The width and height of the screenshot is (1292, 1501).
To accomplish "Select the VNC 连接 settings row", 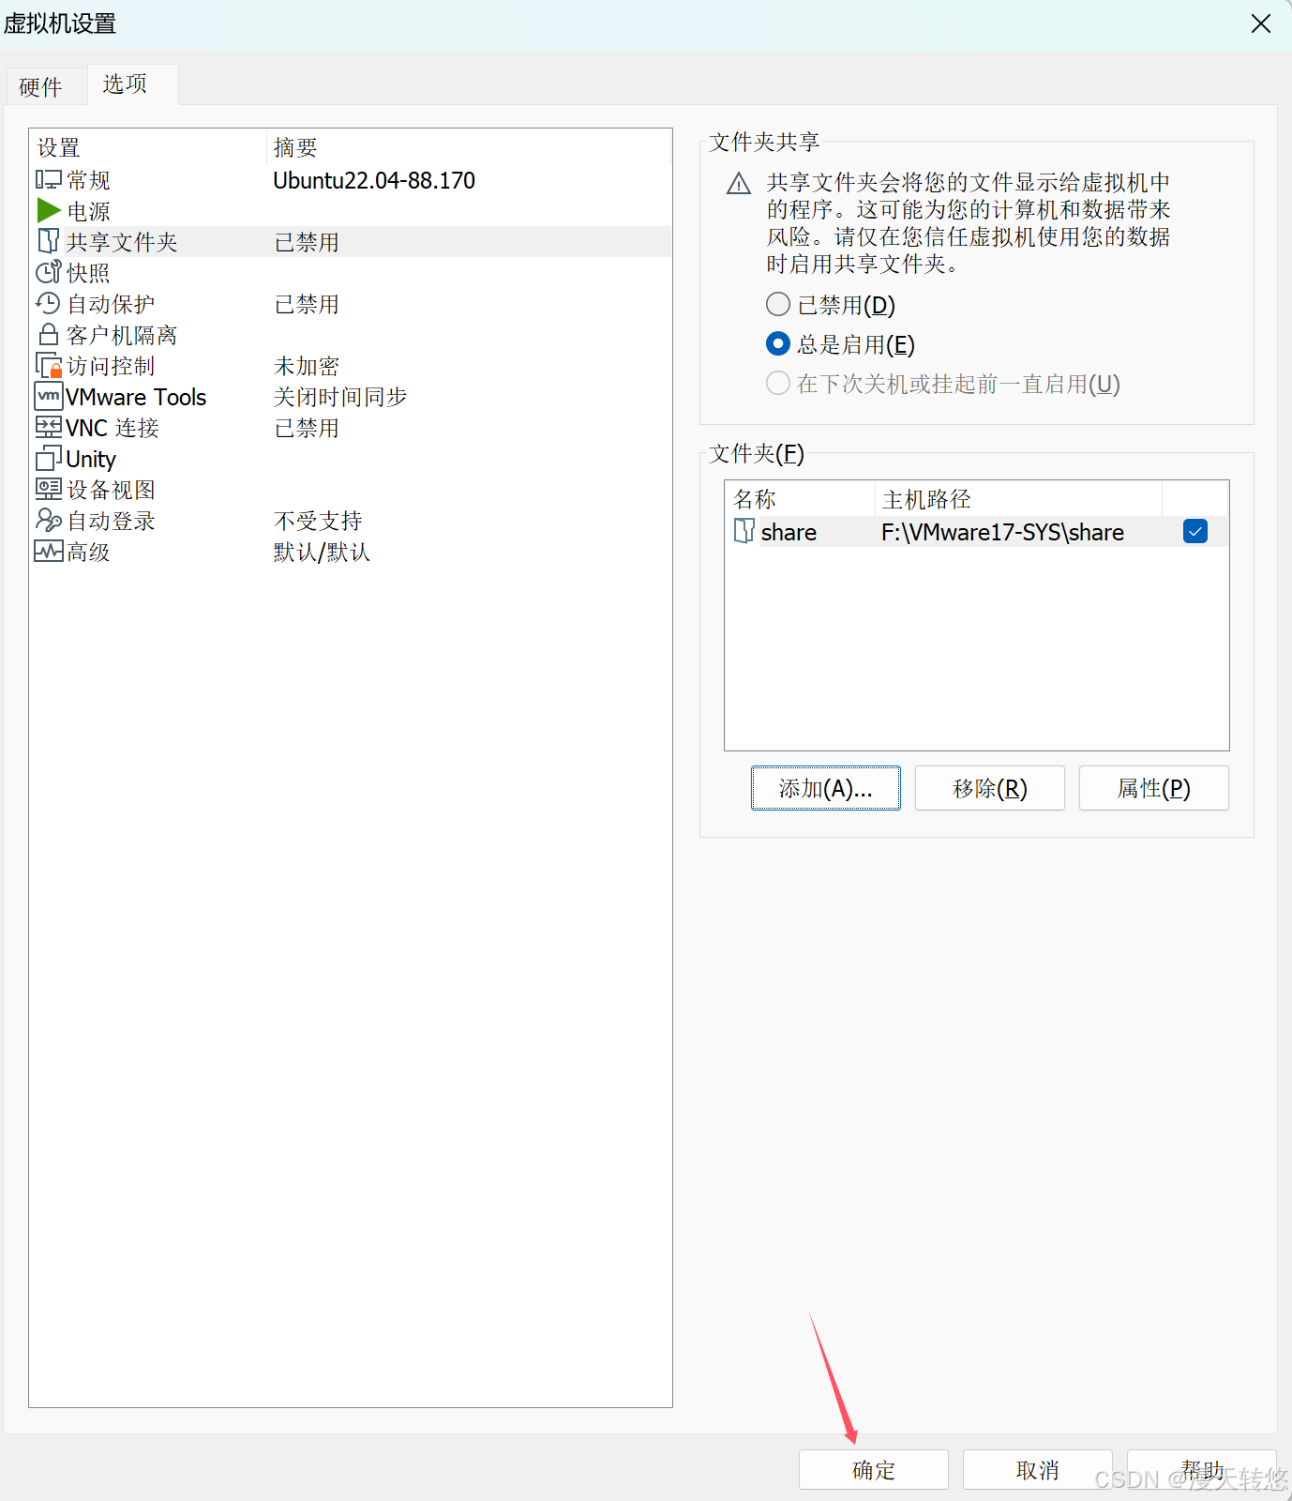I will pos(351,427).
